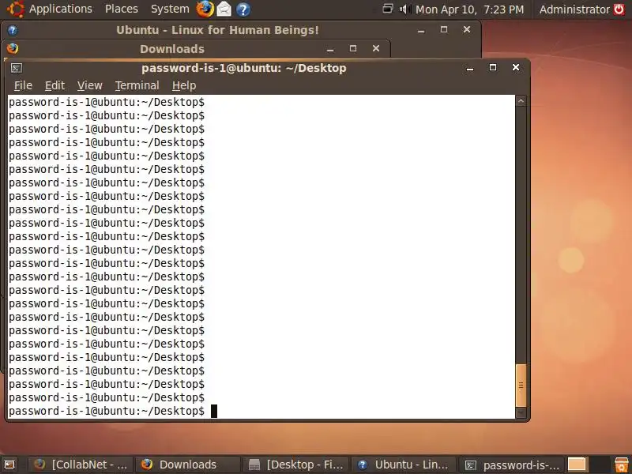Click the orange terminal scrollbar thumb
This screenshot has width=632, height=474.
tap(521, 386)
